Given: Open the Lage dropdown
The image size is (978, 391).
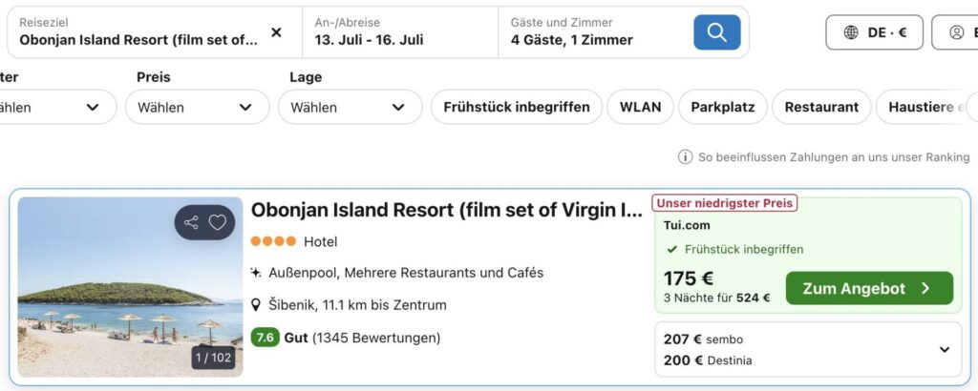Looking at the screenshot, I should (x=350, y=107).
